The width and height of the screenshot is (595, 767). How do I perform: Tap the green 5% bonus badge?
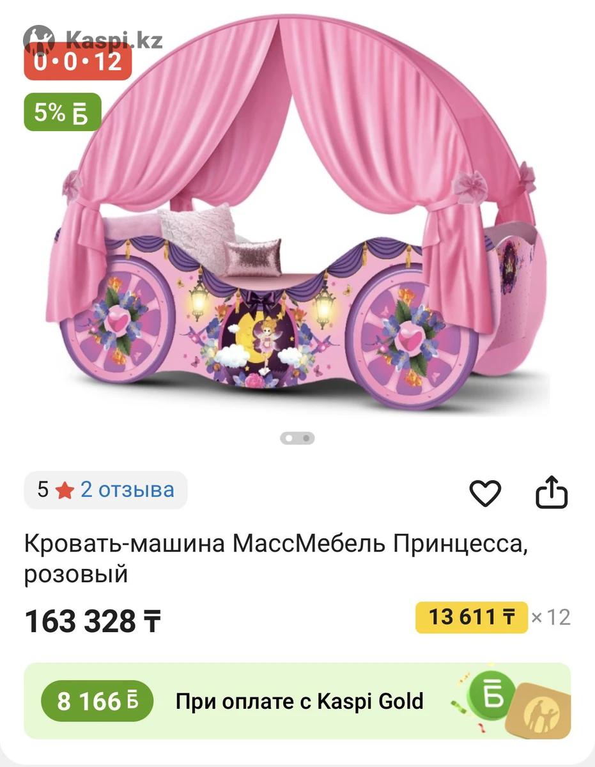[x=63, y=112]
